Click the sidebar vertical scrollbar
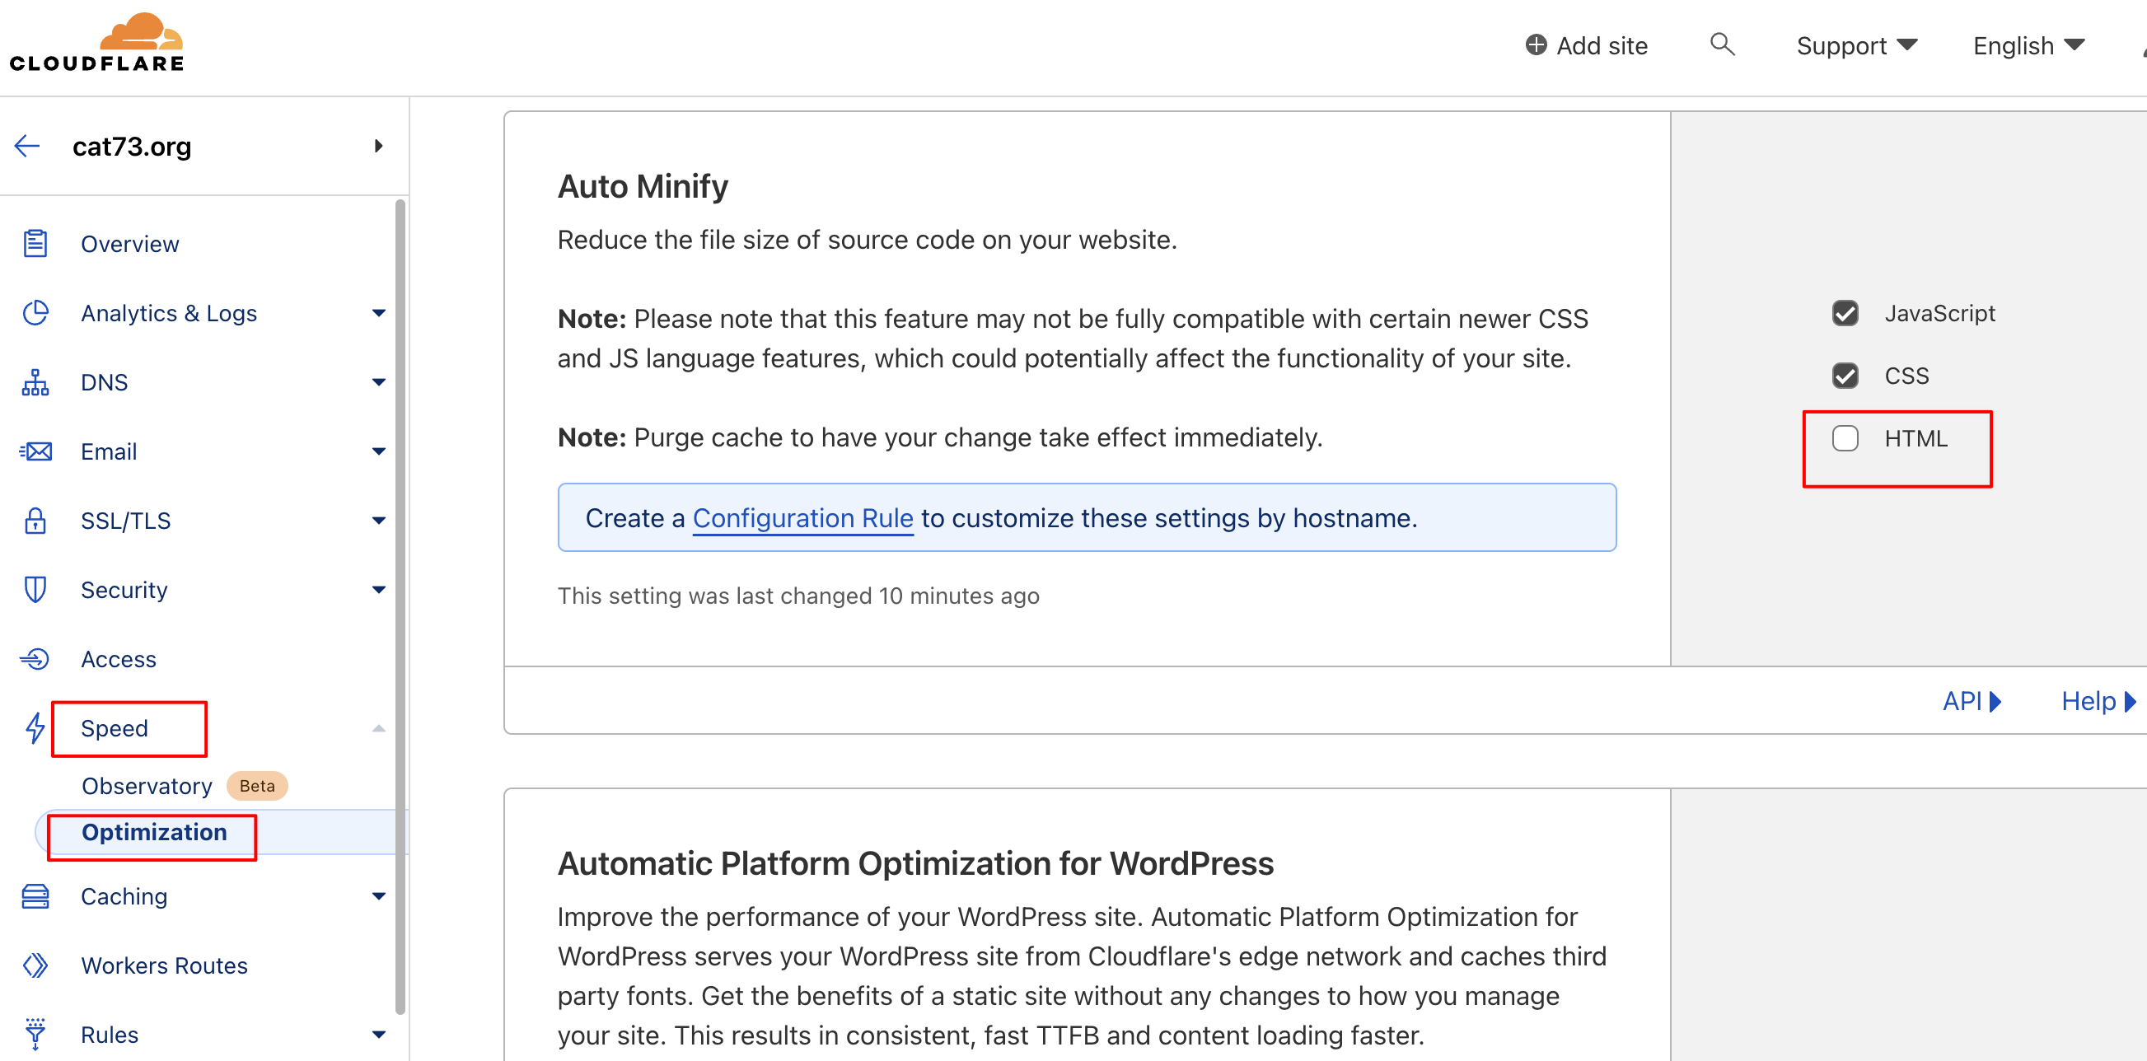The height and width of the screenshot is (1061, 2147). tap(400, 607)
